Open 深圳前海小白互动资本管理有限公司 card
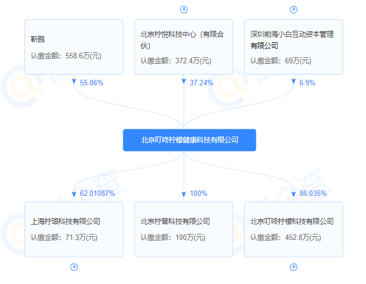Screen dimensions: 366x284 293,47
